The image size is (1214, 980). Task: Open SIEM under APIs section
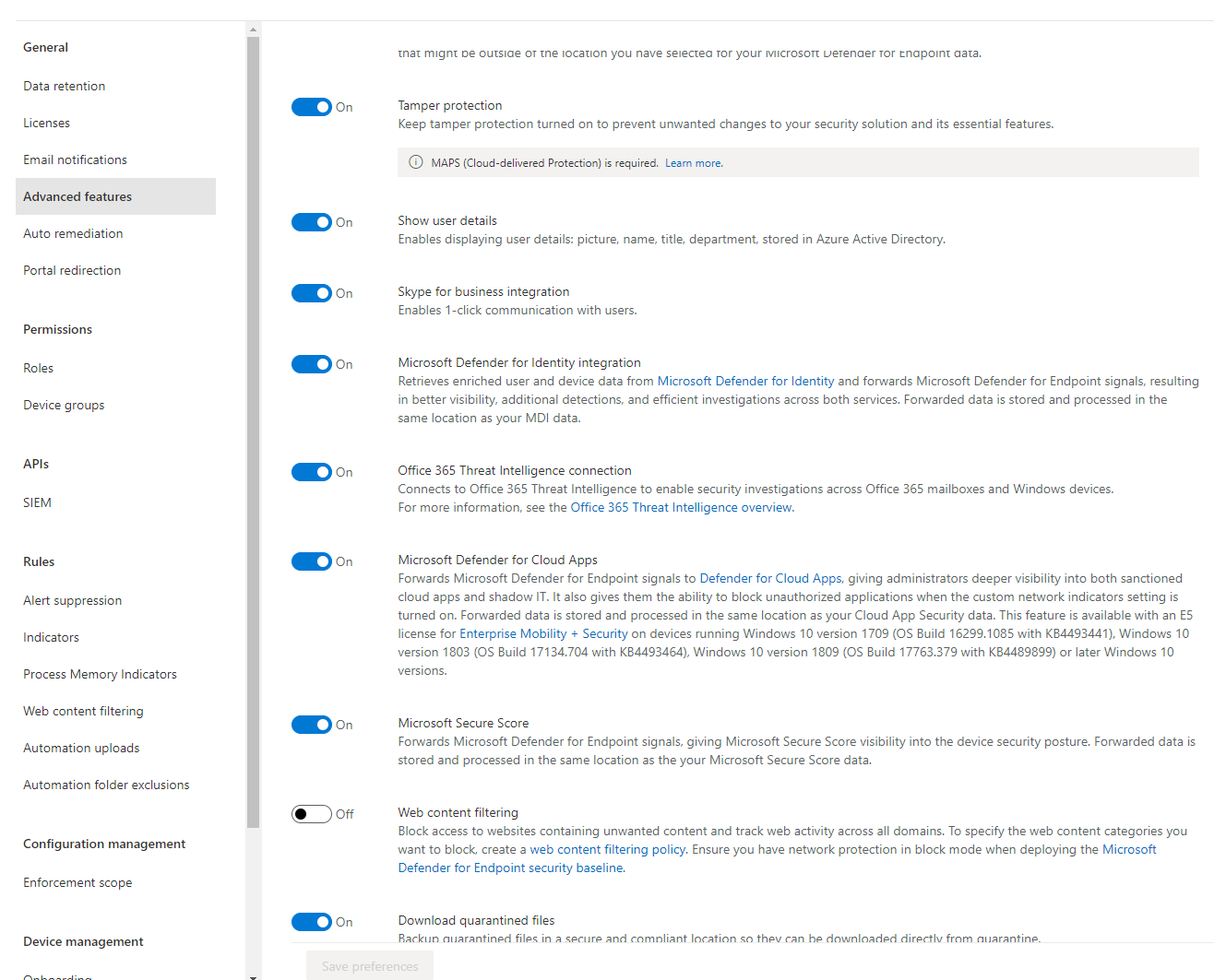(37, 502)
